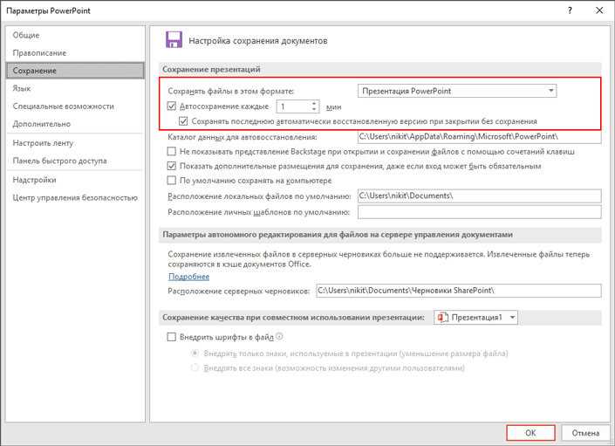Open the Правописание category
The image size is (615, 446).
tap(75, 53)
